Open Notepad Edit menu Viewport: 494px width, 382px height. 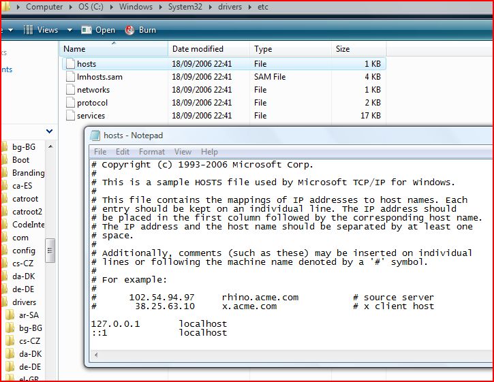pyautogui.click(x=123, y=152)
